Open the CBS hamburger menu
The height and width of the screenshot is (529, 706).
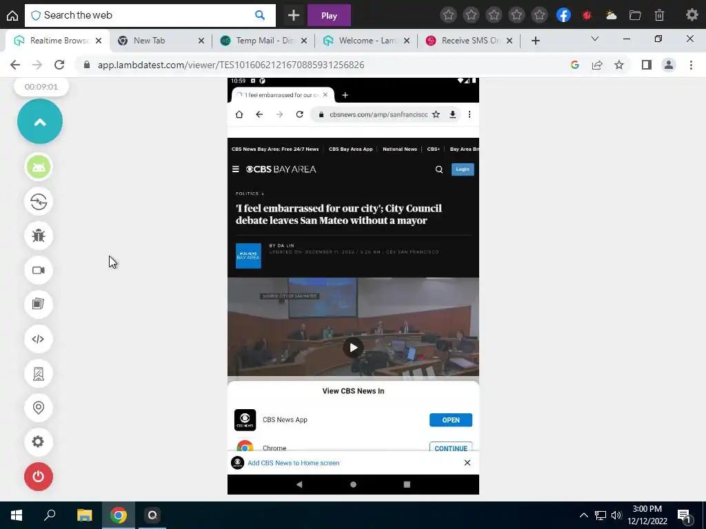point(236,169)
